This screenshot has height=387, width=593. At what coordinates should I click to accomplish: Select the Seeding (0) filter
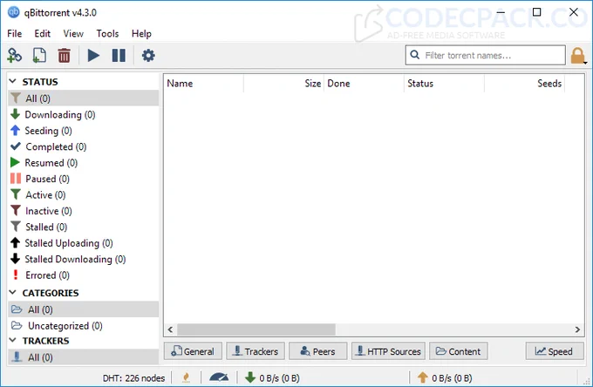click(x=83, y=131)
